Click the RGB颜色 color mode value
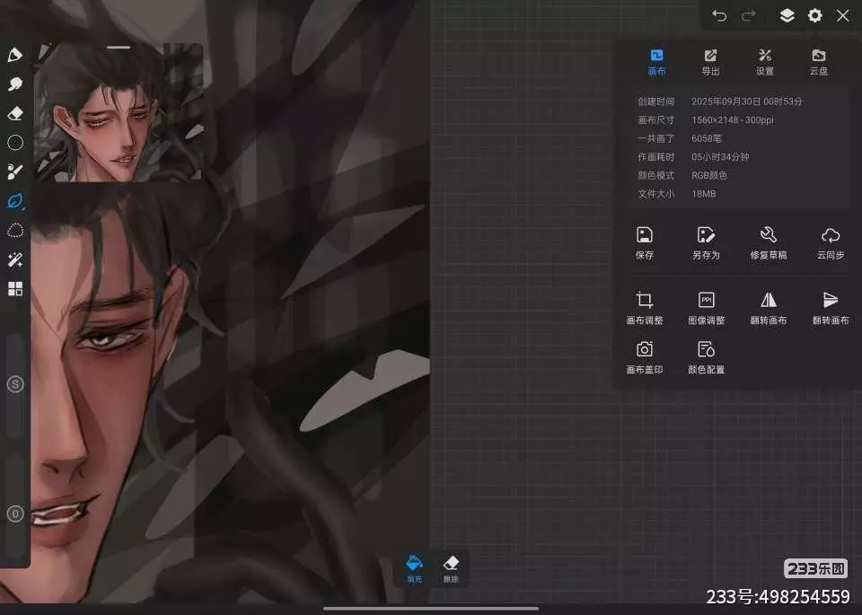862x615 pixels. click(x=709, y=175)
